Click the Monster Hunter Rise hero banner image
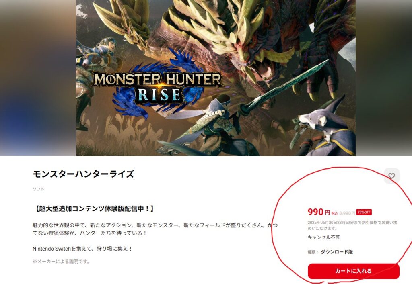The image size is (412, 284). tap(216, 78)
